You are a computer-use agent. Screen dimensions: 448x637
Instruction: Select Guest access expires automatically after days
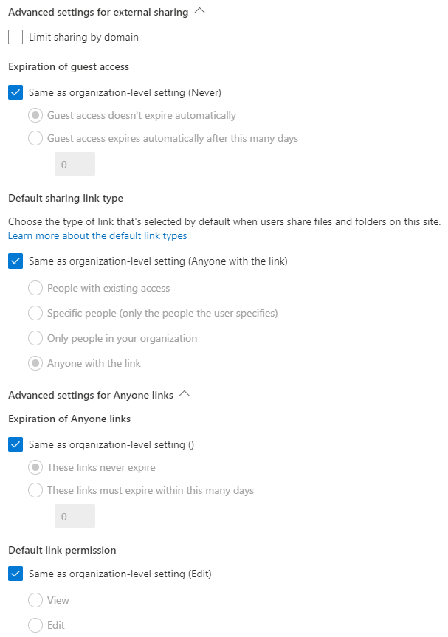coord(35,138)
